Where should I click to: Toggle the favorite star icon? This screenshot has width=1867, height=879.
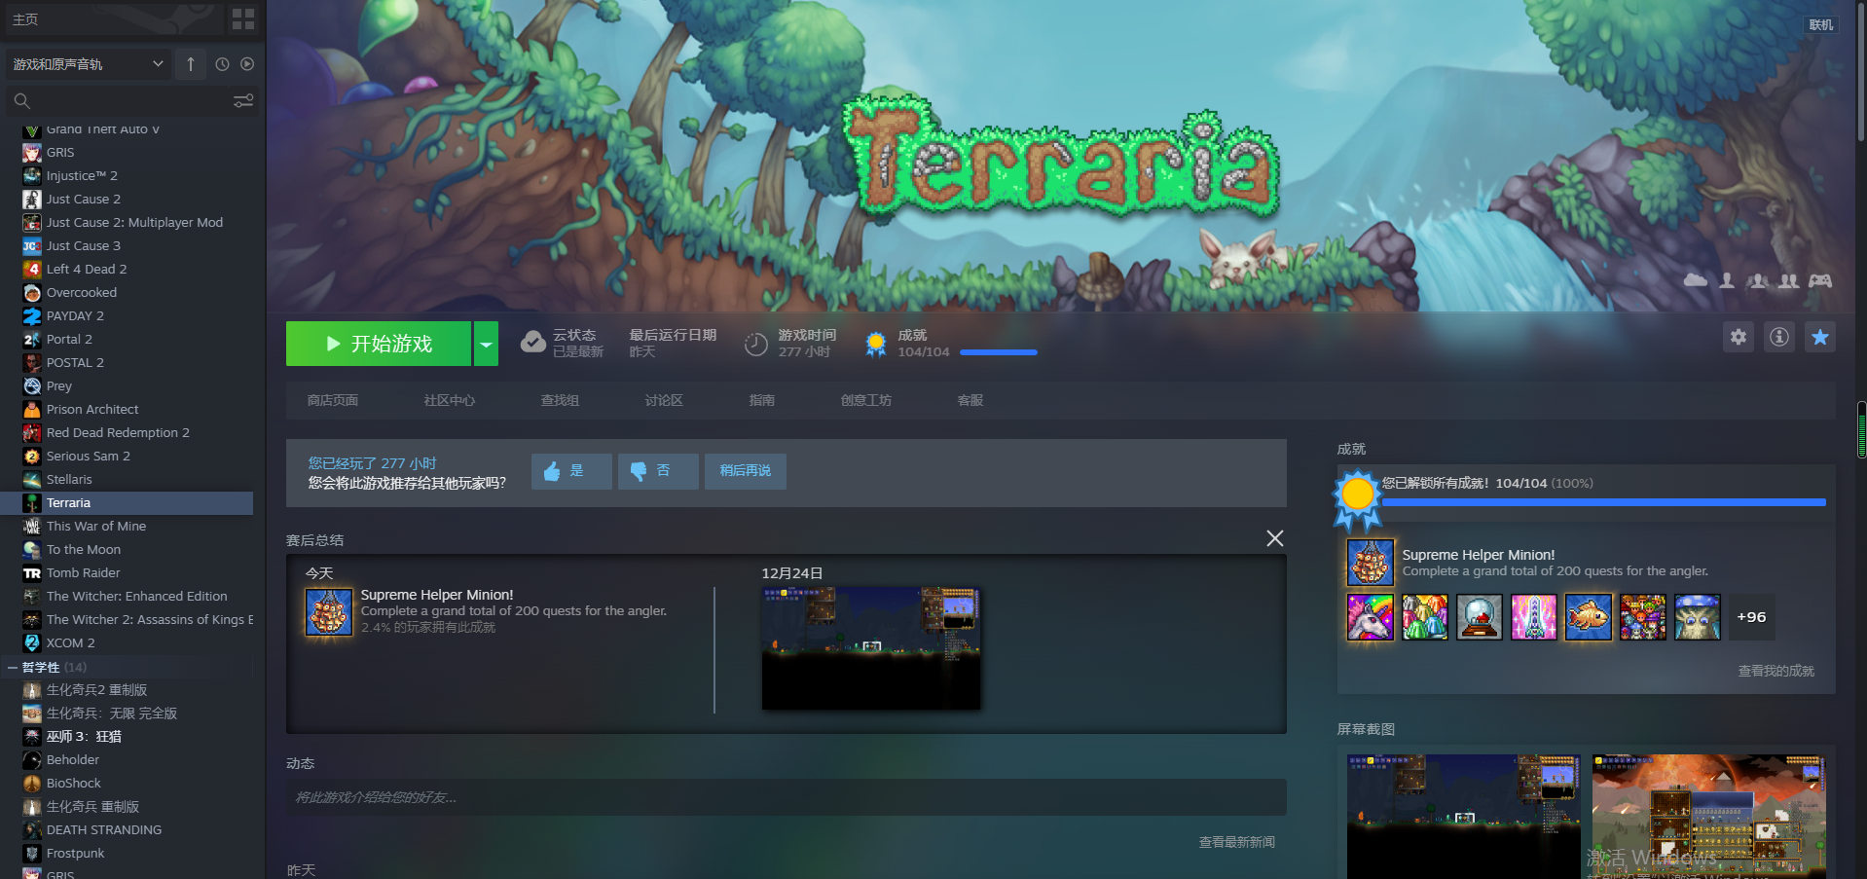pyautogui.click(x=1819, y=337)
